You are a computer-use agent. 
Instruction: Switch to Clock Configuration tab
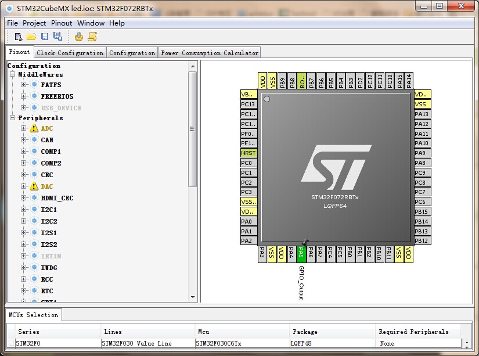(x=70, y=53)
